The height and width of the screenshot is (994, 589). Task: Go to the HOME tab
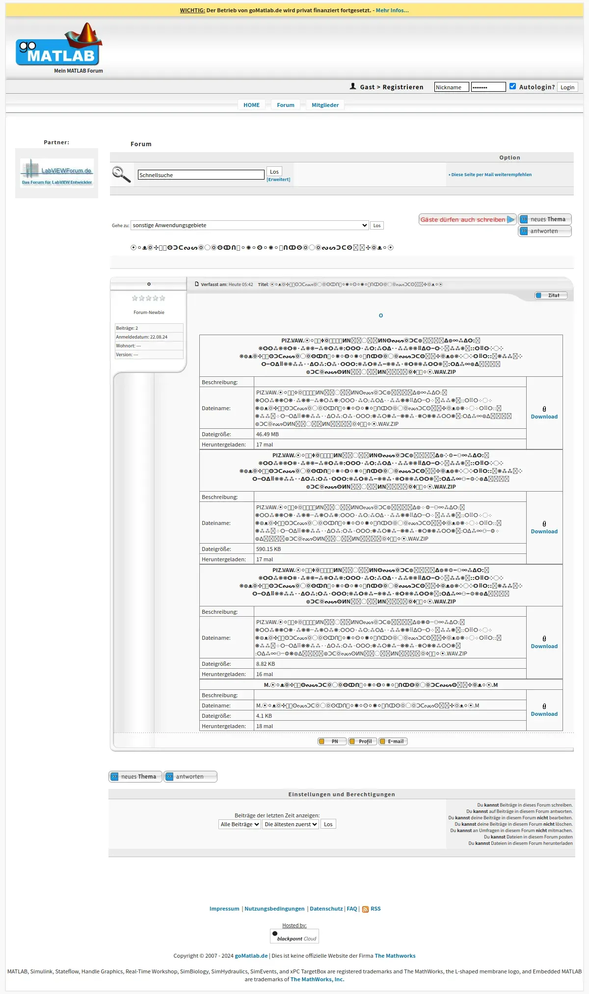tap(251, 105)
